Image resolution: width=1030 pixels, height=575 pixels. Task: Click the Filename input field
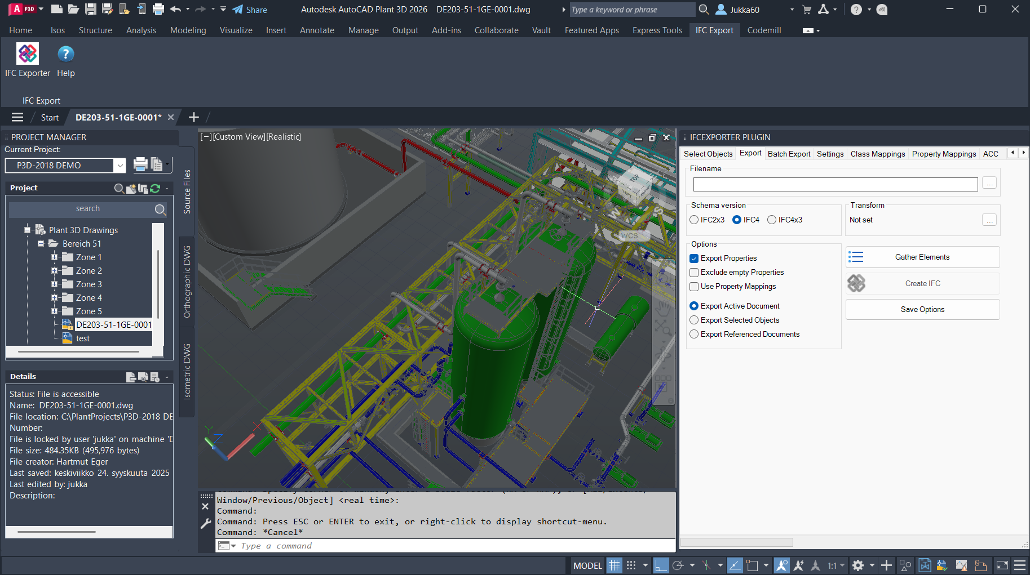point(835,185)
